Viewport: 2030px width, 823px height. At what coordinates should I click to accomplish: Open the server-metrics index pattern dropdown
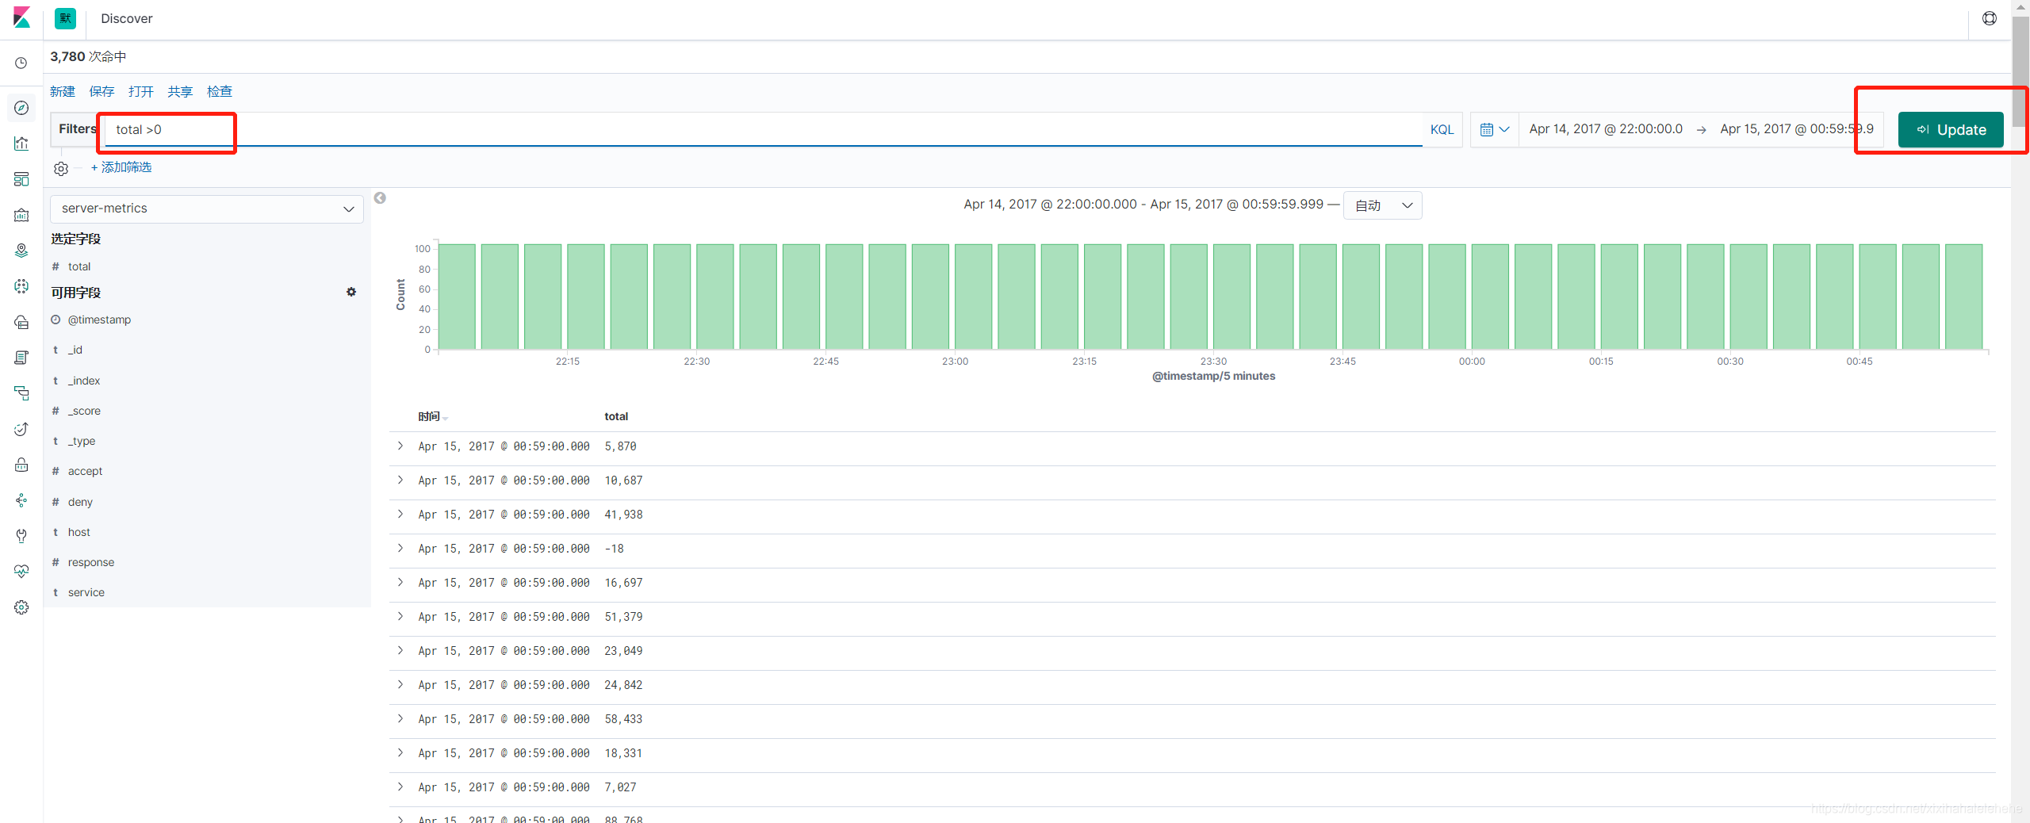207,209
